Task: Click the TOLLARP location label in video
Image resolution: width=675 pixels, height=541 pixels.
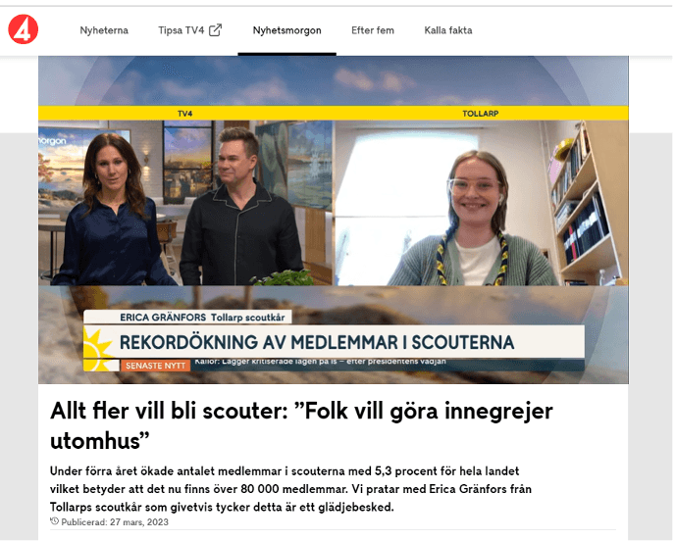Action: coord(481,114)
